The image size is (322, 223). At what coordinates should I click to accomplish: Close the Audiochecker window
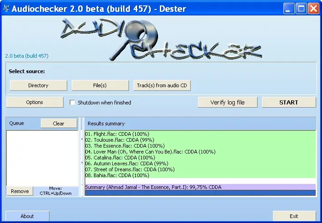coord(313,9)
